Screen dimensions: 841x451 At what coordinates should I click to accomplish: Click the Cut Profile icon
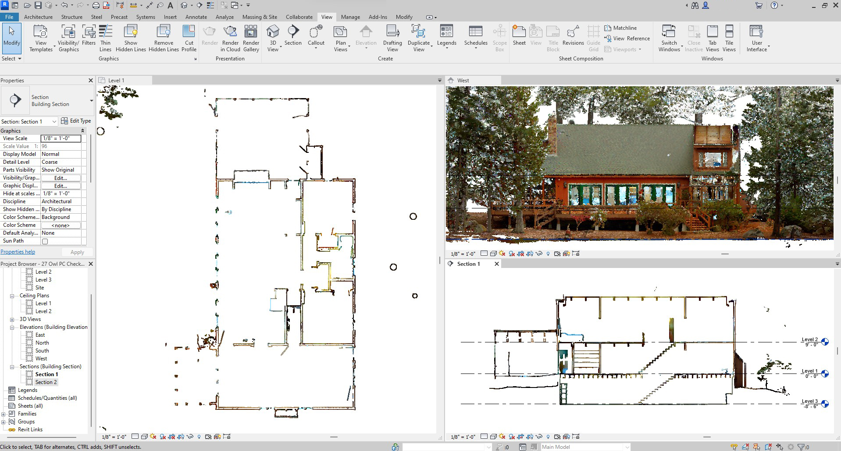click(189, 38)
